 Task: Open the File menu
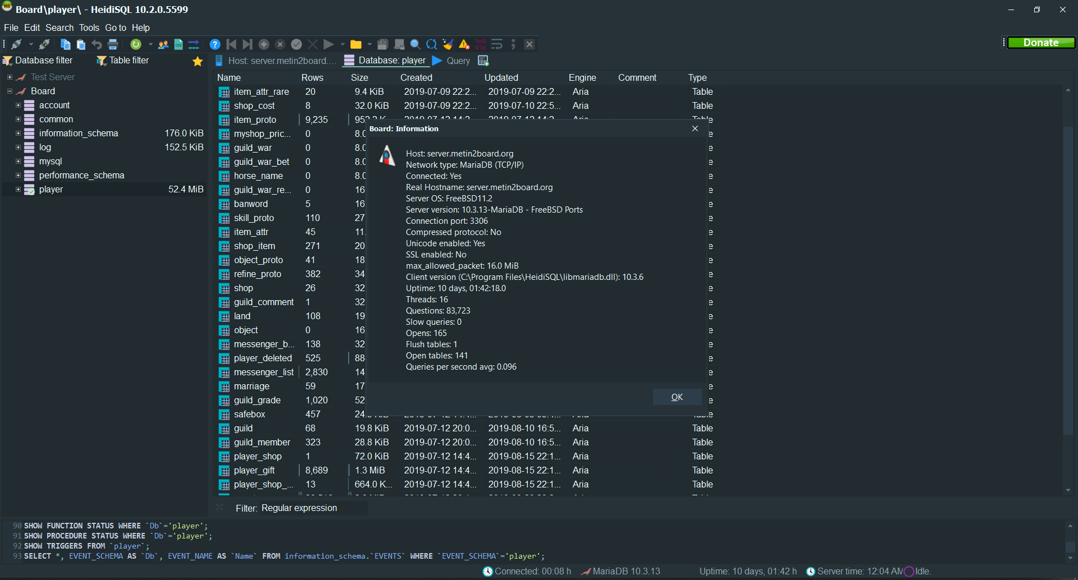[x=11, y=27]
